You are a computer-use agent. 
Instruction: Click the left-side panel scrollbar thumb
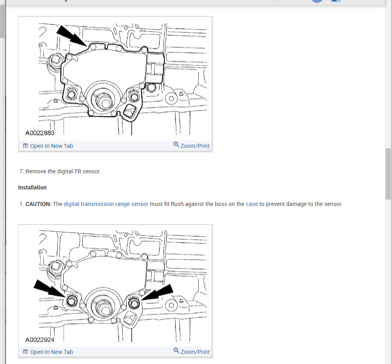[x=2, y=21]
